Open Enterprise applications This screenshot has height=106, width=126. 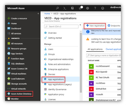56,69
